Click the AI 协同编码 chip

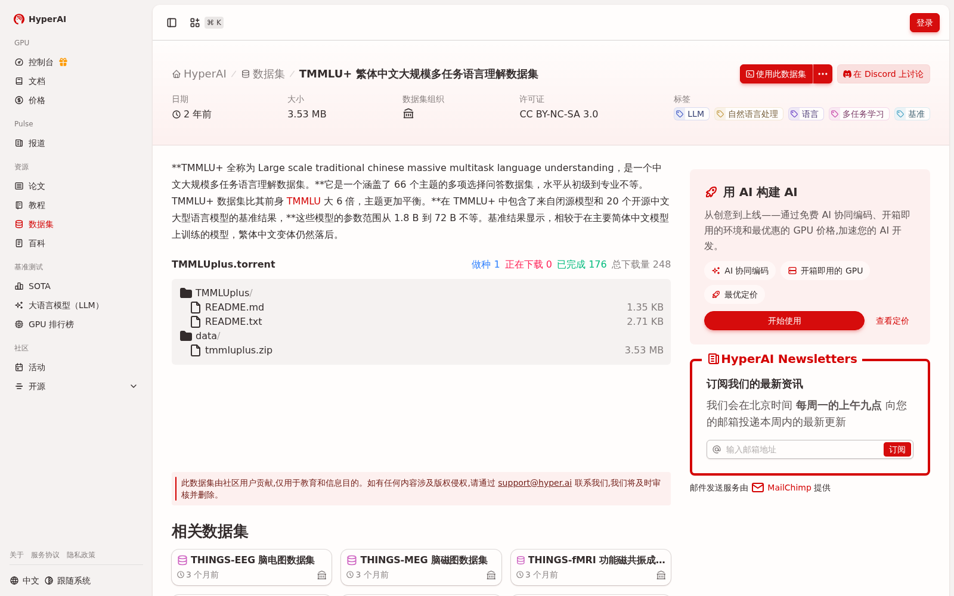pyautogui.click(x=740, y=271)
